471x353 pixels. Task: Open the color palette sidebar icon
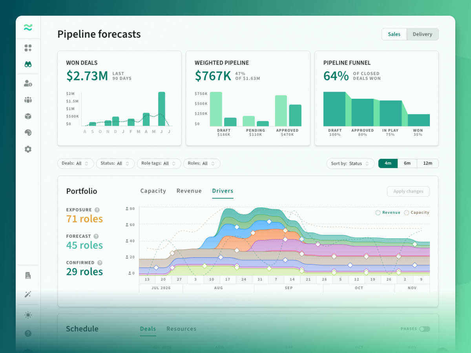(x=28, y=133)
